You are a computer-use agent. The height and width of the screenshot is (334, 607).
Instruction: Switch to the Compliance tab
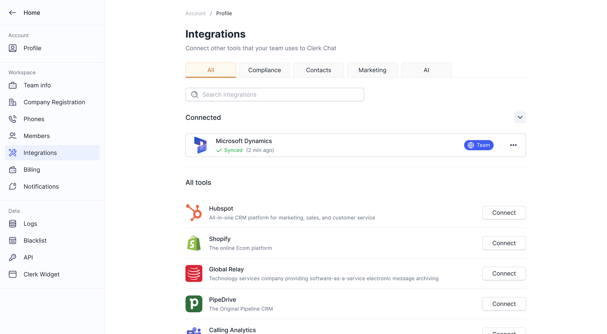click(x=264, y=70)
